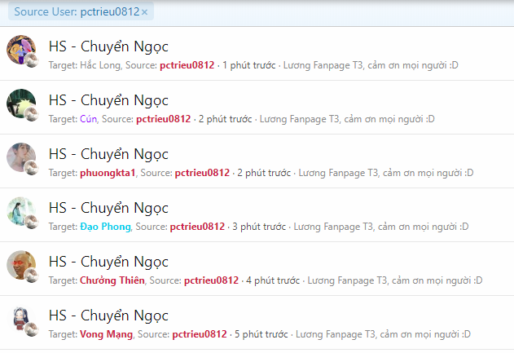
Task: Open target user phuongkta1 profile link
Action: tap(108, 173)
